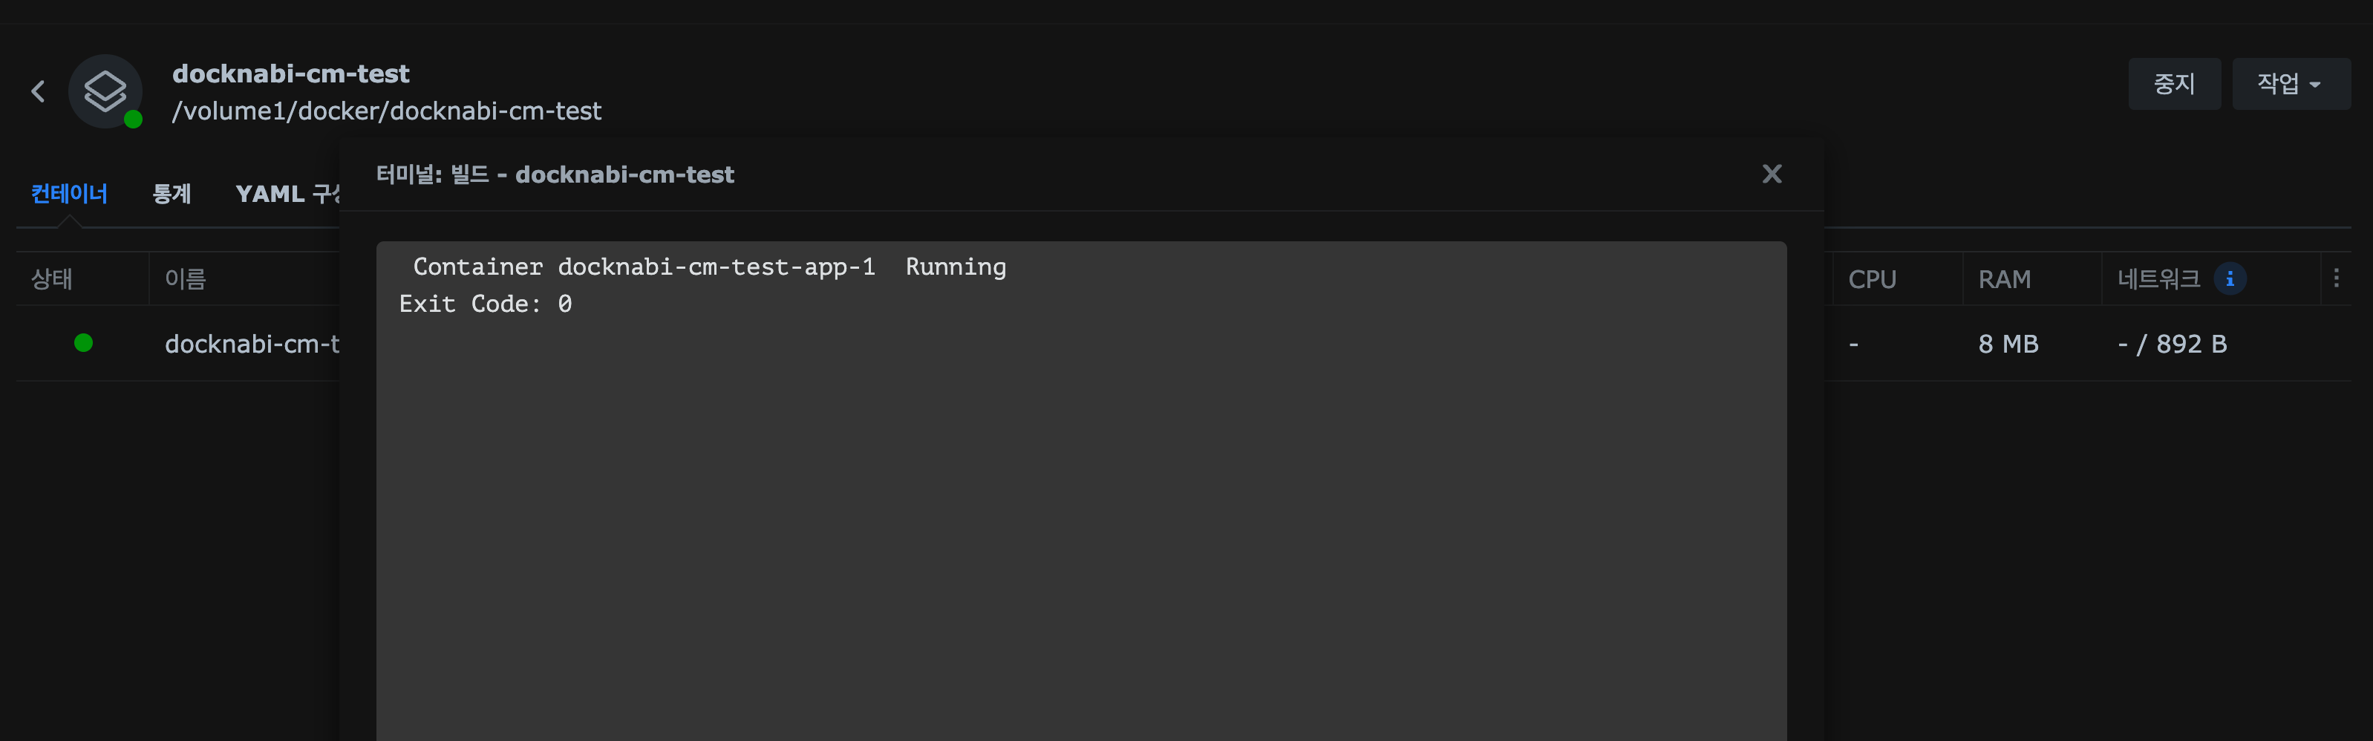This screenshot has width=2373, height=741.
Task: Select the docknabi-cm-test container row name
Action: [x=252, y=344]
